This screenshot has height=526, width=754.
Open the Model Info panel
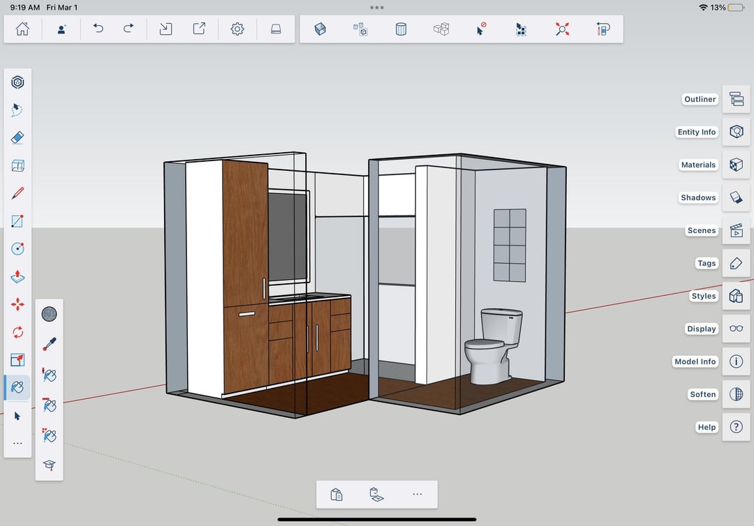click(x=737, y=361)
